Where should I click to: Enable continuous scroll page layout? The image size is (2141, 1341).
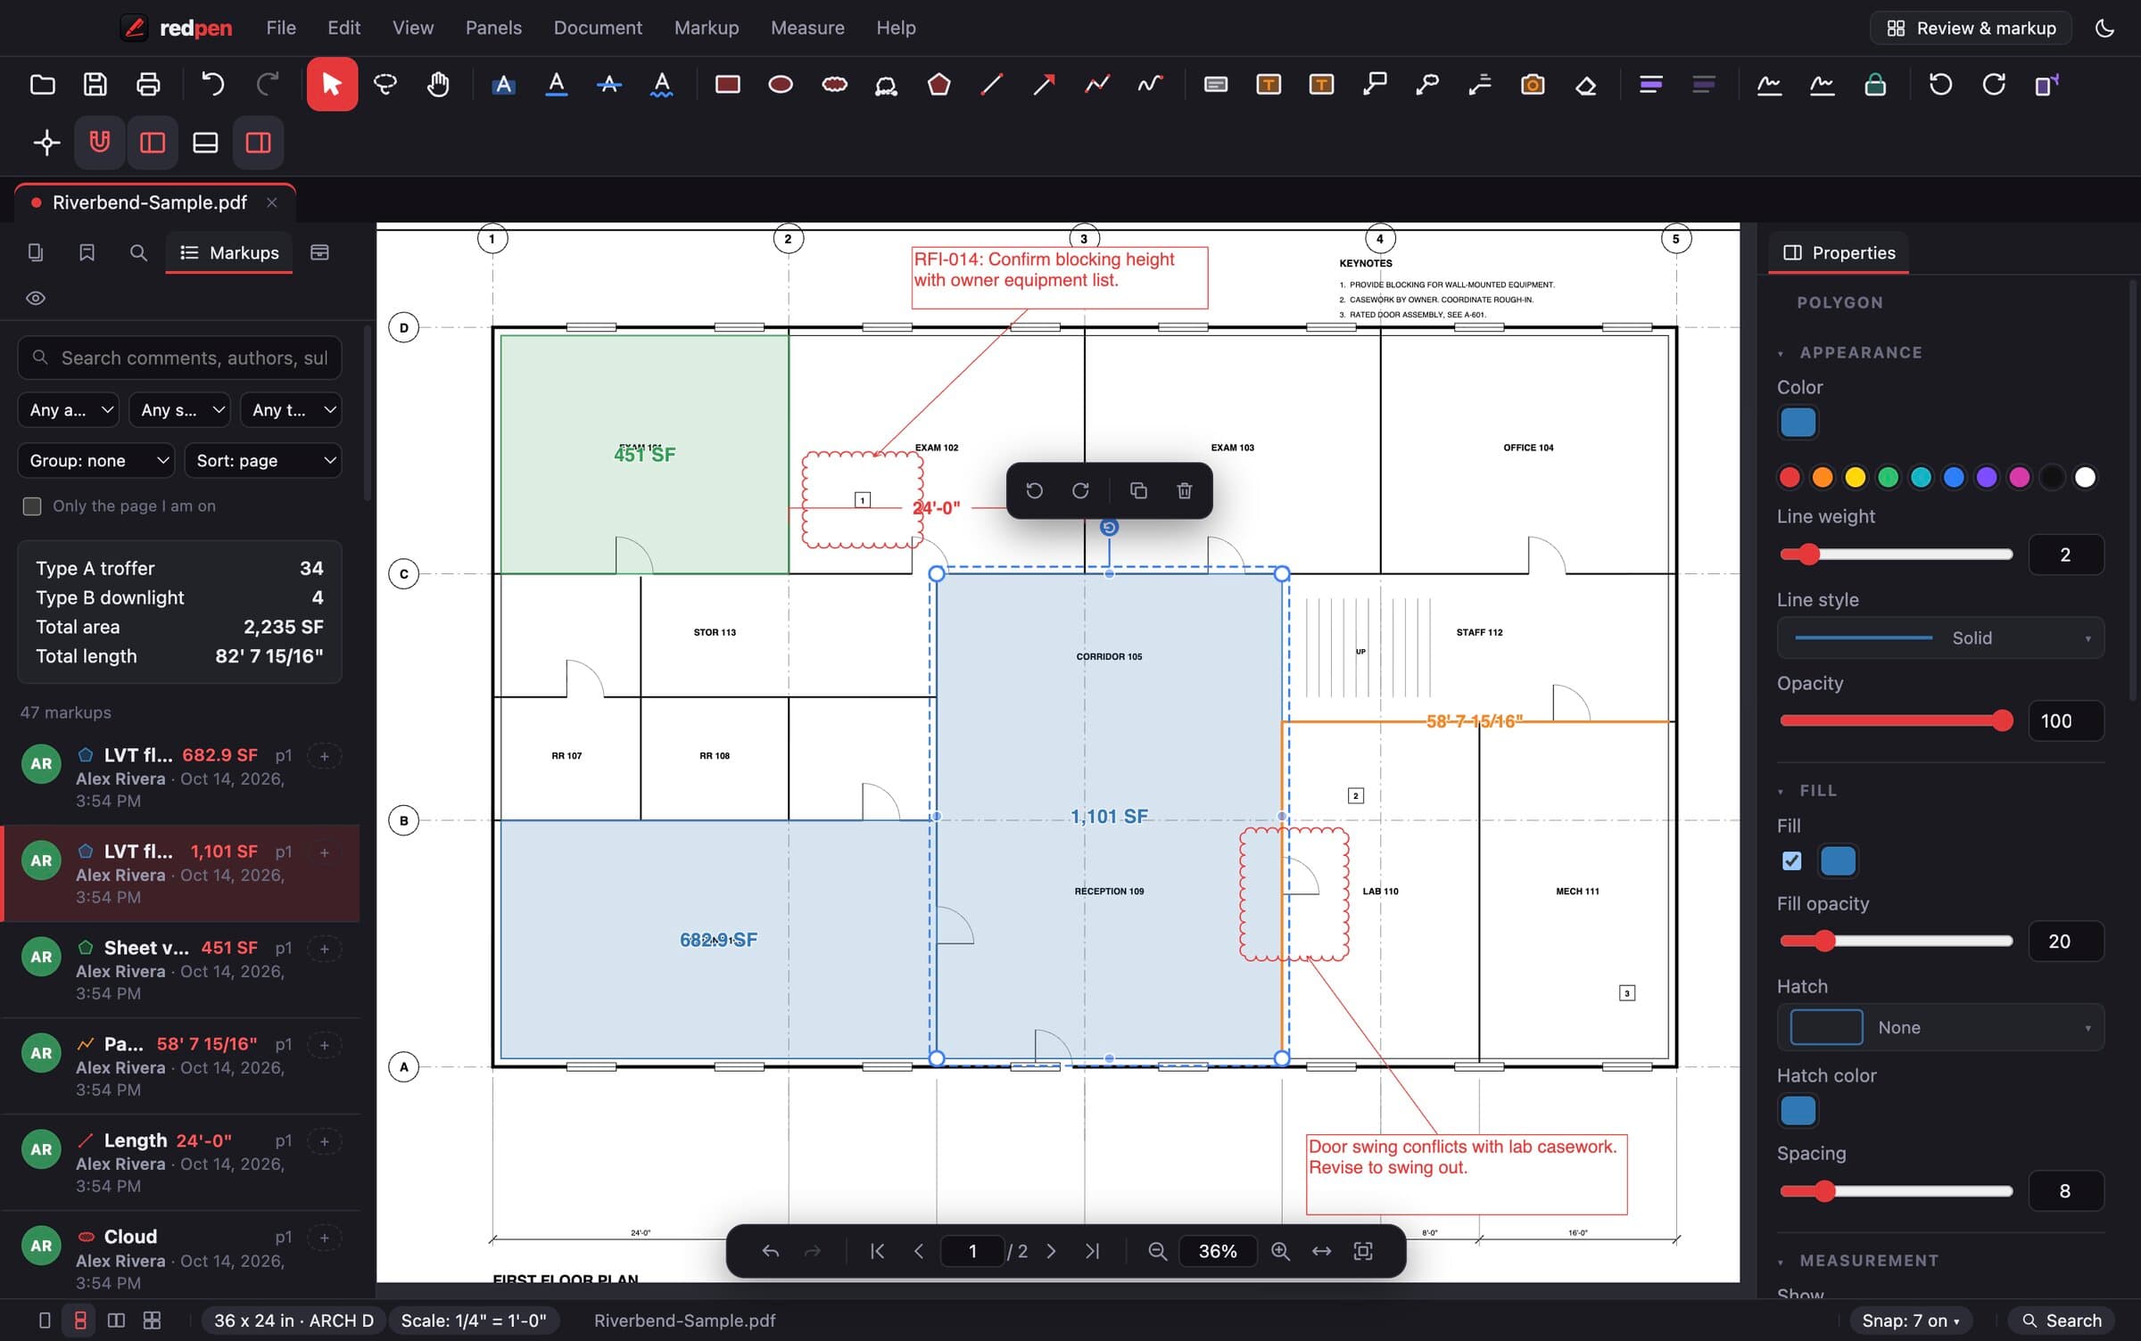point(79,1320)
